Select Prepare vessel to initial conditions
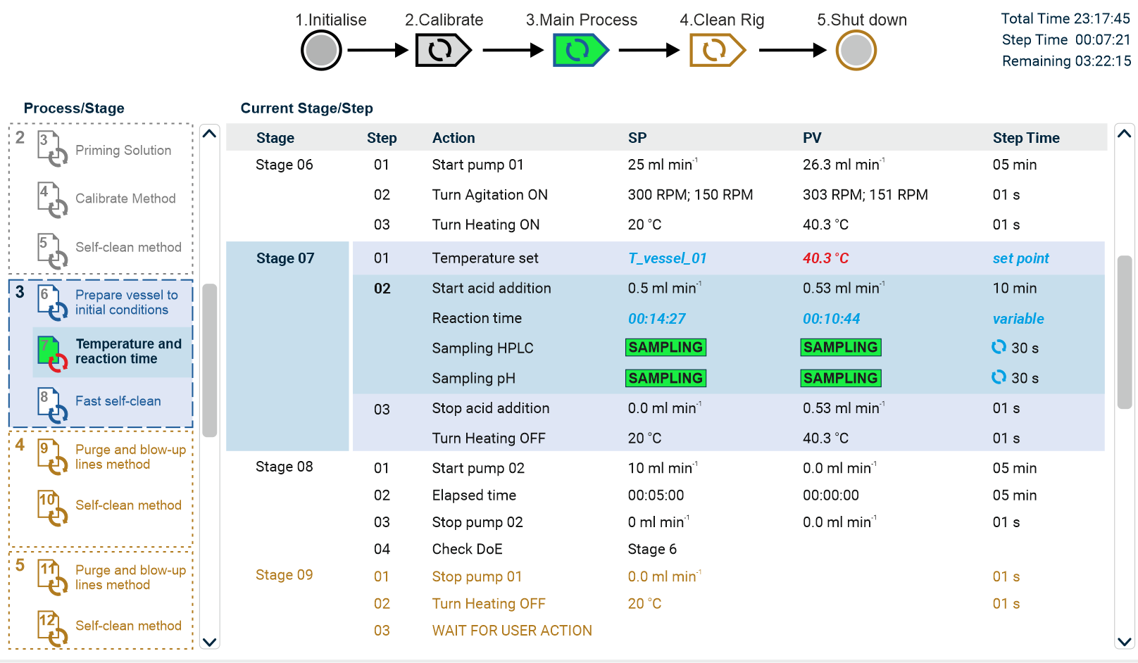1138x663 pixels. (127, 303)
